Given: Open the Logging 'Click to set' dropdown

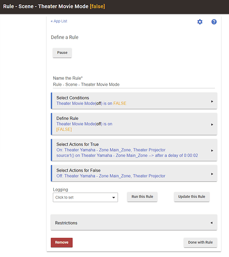Looking at the screenshot, I should pyautogui.click(x=86, y=197).
